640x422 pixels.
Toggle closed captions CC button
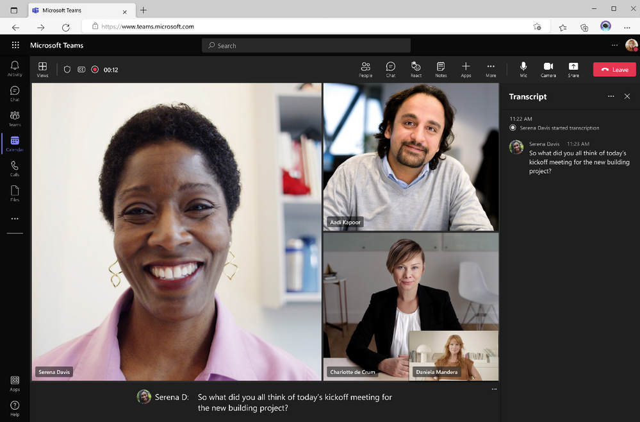(81, 69)
